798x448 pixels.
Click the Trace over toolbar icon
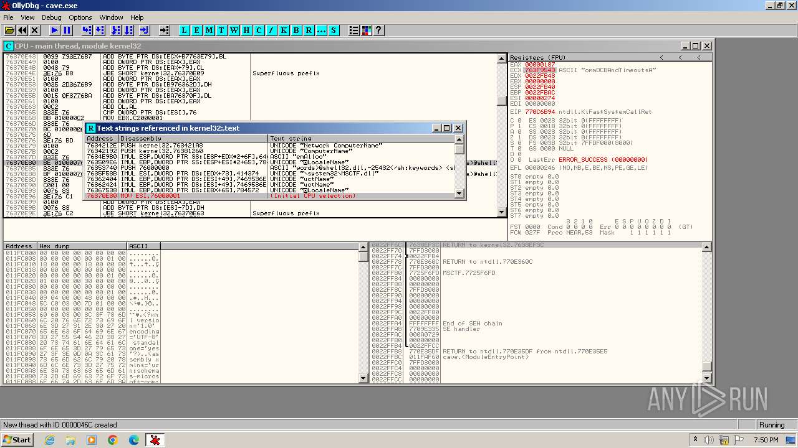point(128,30)
